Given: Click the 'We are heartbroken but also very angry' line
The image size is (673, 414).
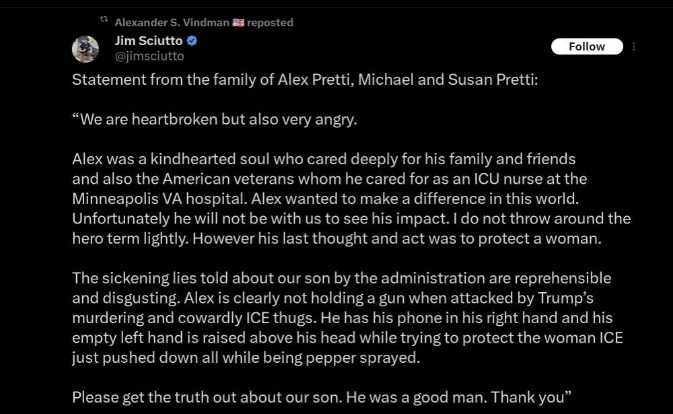Looking at the screenshot, I should (x=215, y=119).
